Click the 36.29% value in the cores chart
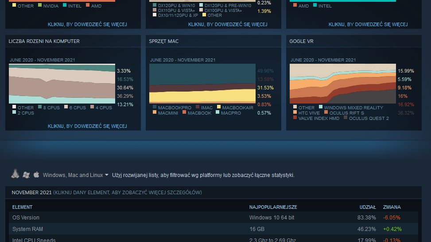 125,96
